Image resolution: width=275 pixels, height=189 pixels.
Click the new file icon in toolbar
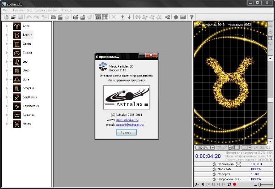(x=6, y=17)
